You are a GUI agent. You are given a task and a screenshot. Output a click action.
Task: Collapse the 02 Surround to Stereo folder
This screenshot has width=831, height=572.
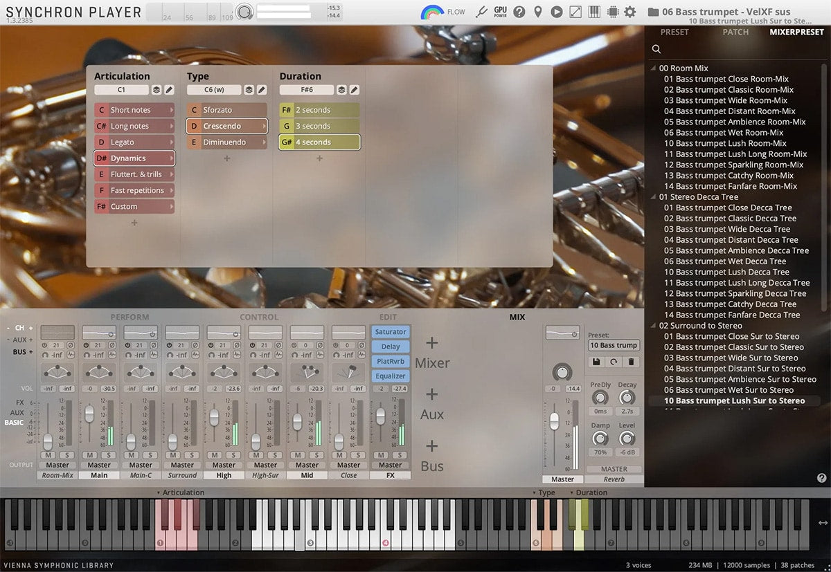coord(654,326)
